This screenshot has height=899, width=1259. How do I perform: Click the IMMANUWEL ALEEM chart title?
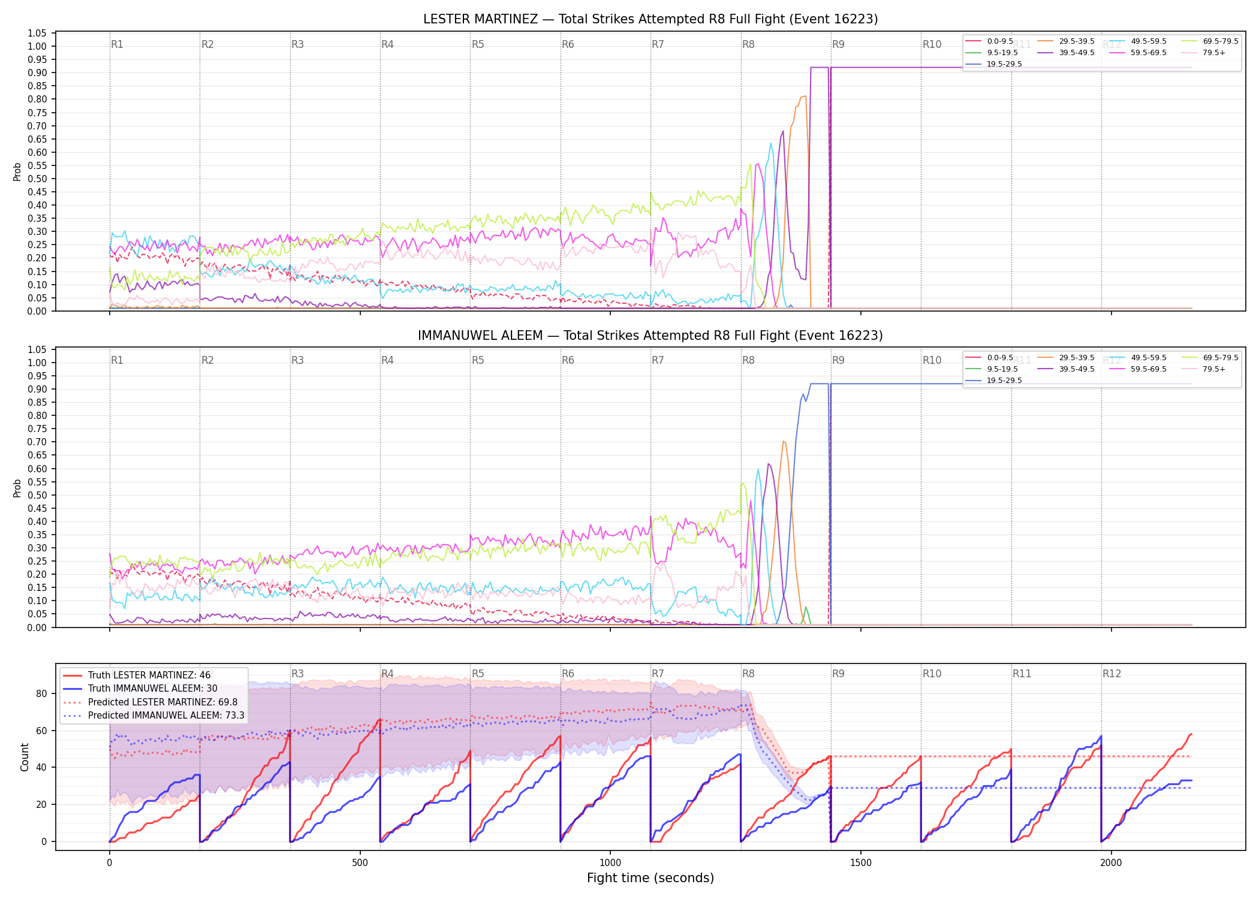[650, 336]
